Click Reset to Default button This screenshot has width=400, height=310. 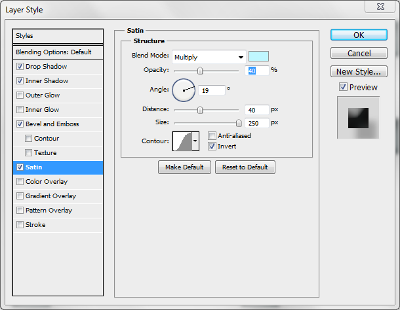pyautogui.click(x=245, y=167)
